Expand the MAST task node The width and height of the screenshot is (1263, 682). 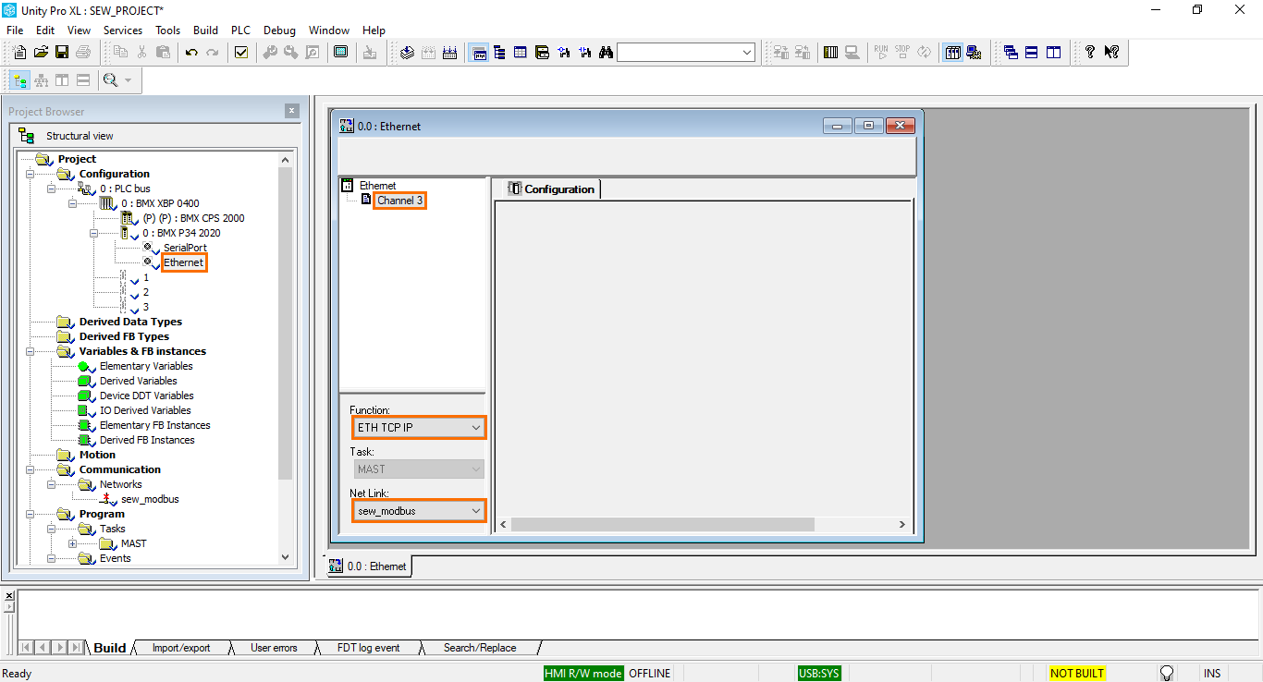(72, 543)
